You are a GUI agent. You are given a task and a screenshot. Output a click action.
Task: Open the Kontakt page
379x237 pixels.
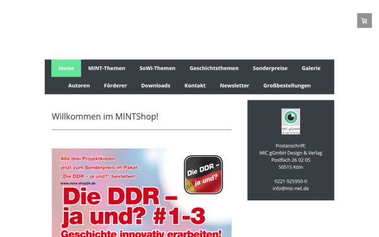coord(195,85)
